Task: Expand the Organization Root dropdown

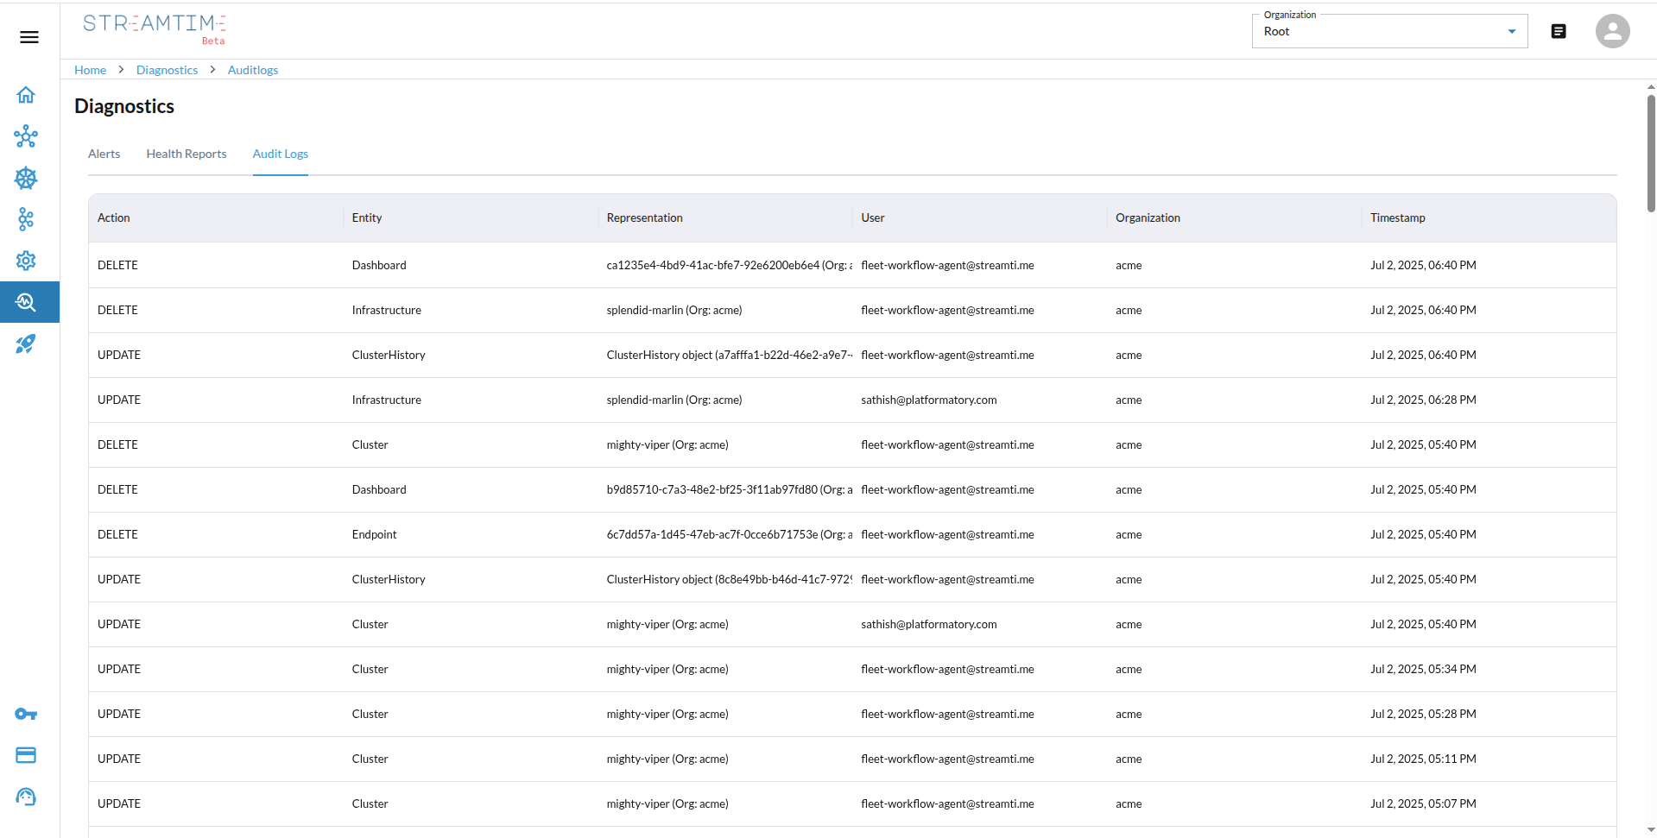Action: pyautogui.click(x=1389, y=31)
